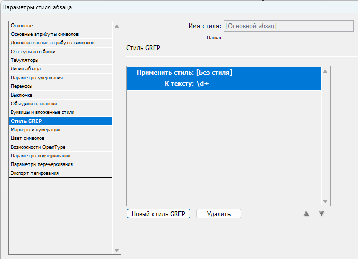Move GREP style up with arrow icon
This screenshot has height=259, width=358.
point(306,214)
